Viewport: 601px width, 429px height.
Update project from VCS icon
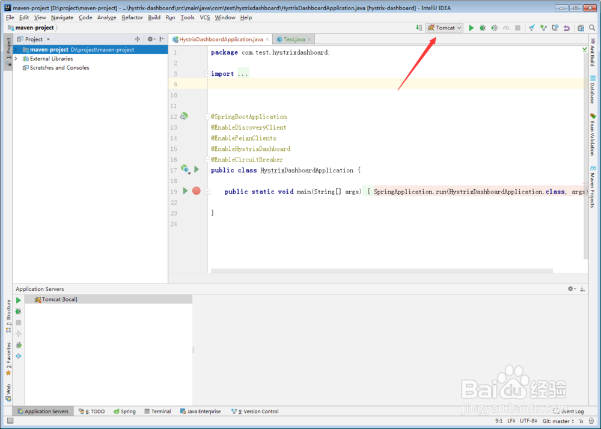[532, 28]
